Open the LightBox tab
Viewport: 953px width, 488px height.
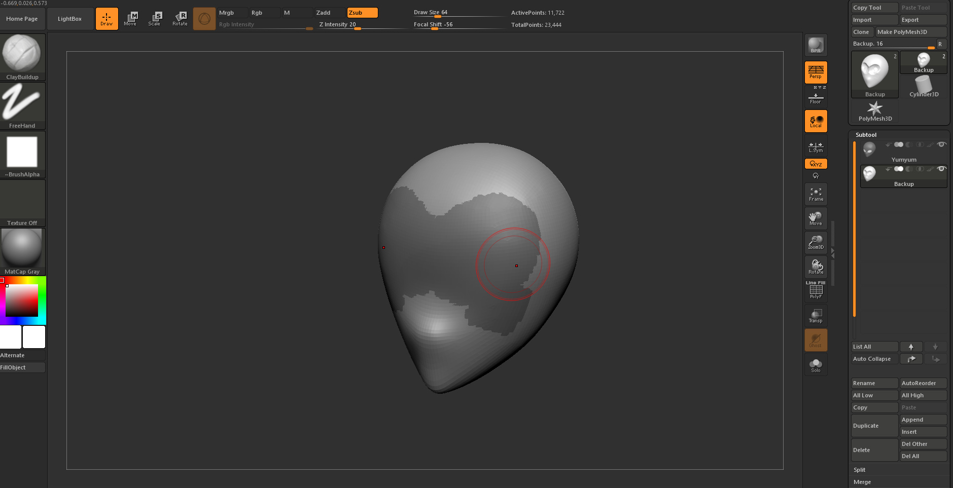(x=69, y=19)
